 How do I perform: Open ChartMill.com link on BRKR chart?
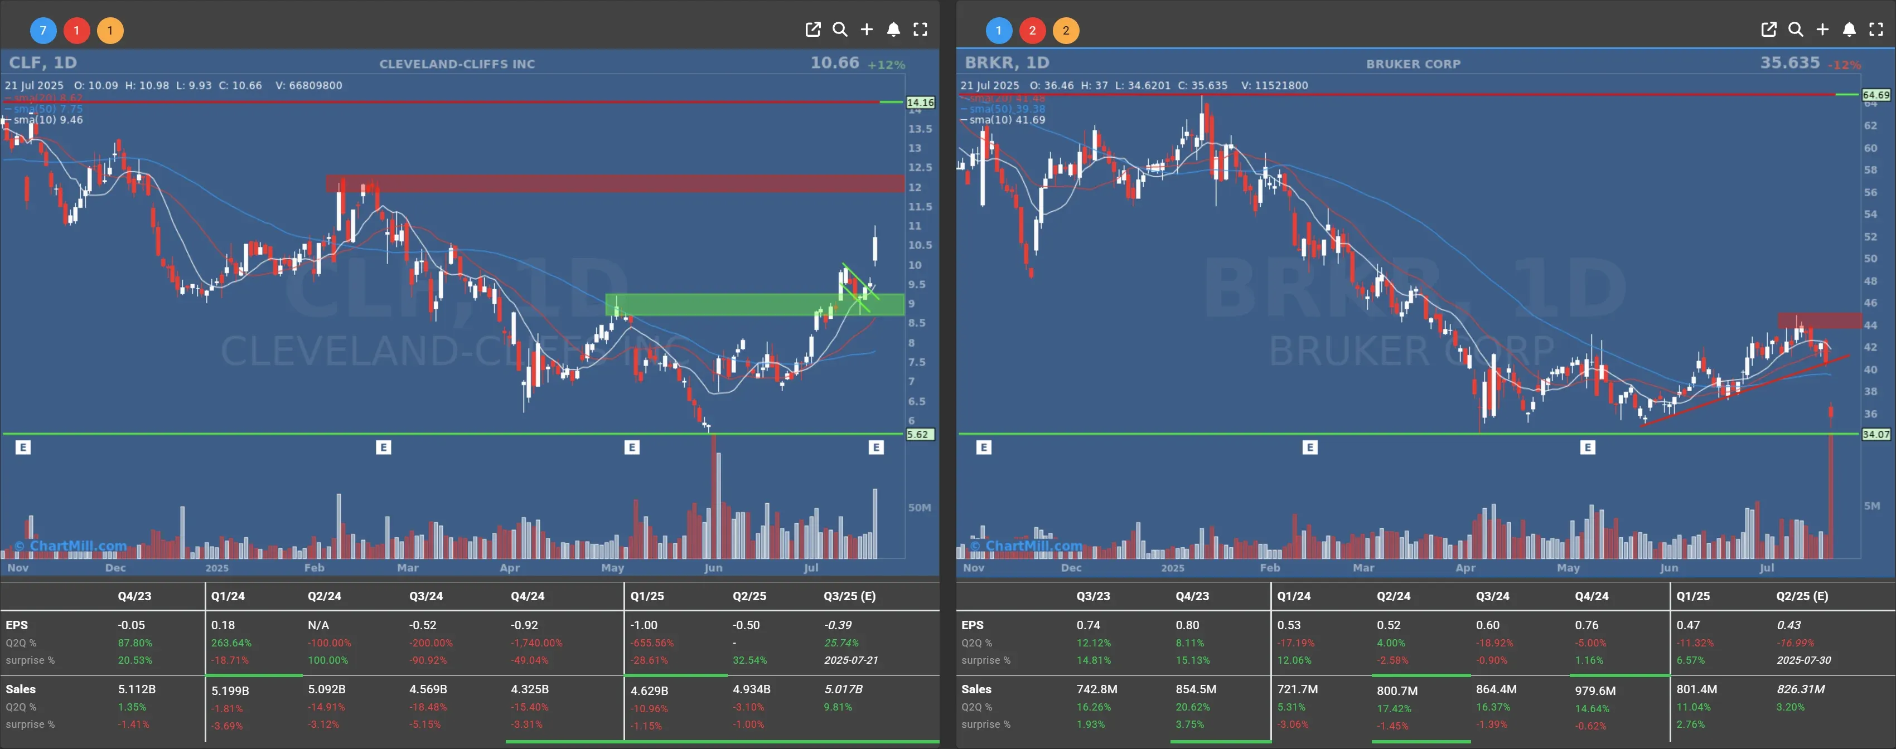[x=1026, y=546]
